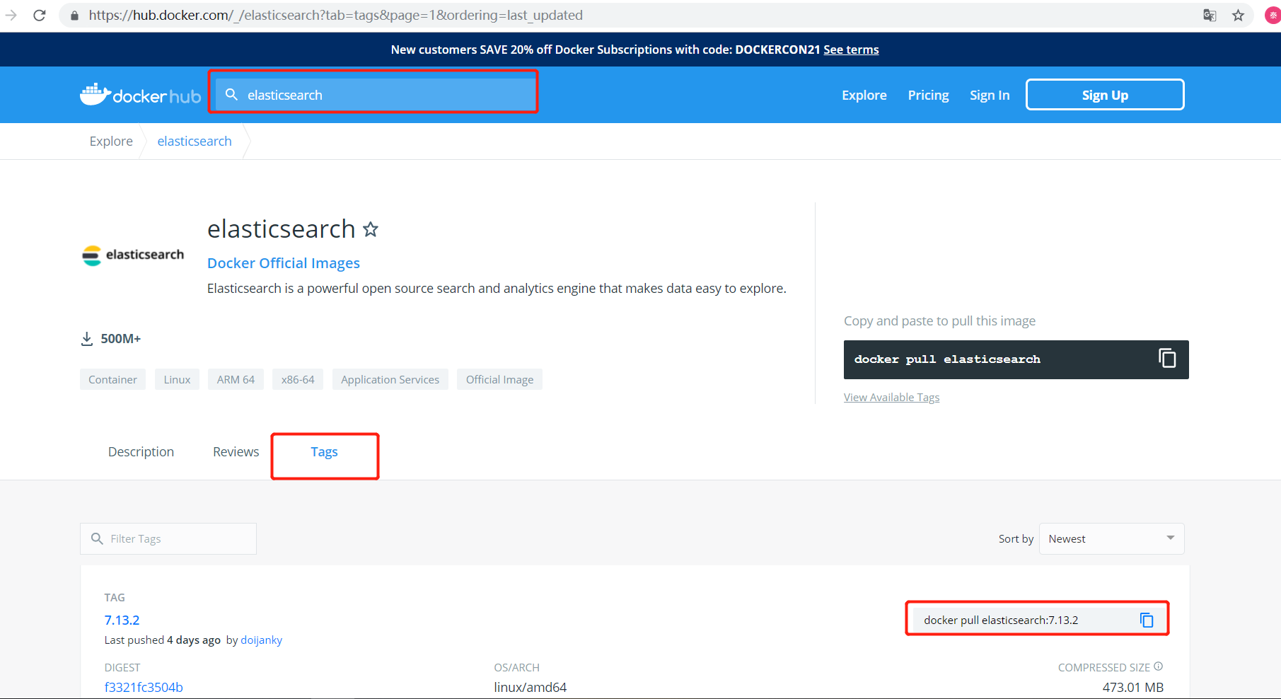Image resolution: width=1281 pixels, height=699 pixels.
Task: Click the ARM 64 chip
Action: [x=236, y=380]
